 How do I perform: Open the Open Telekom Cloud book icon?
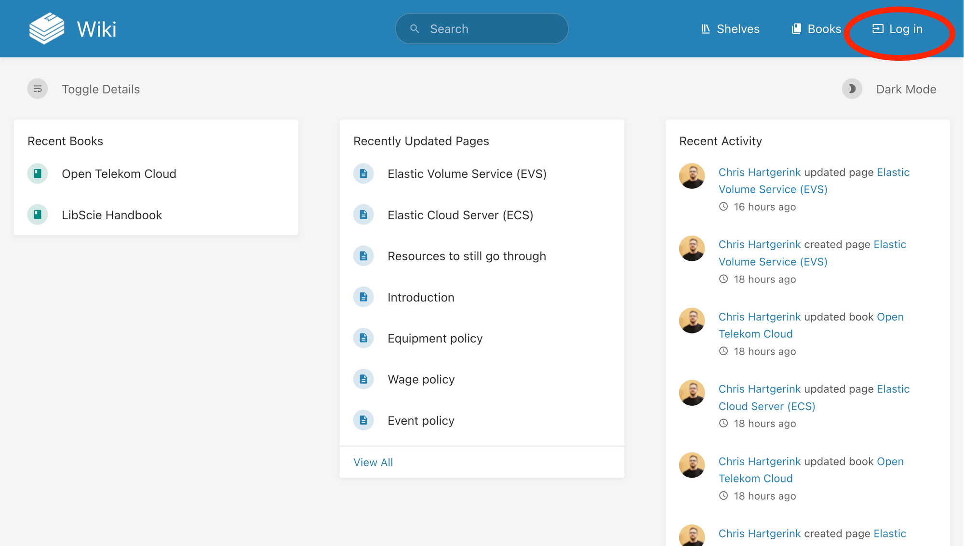(38, 174)
